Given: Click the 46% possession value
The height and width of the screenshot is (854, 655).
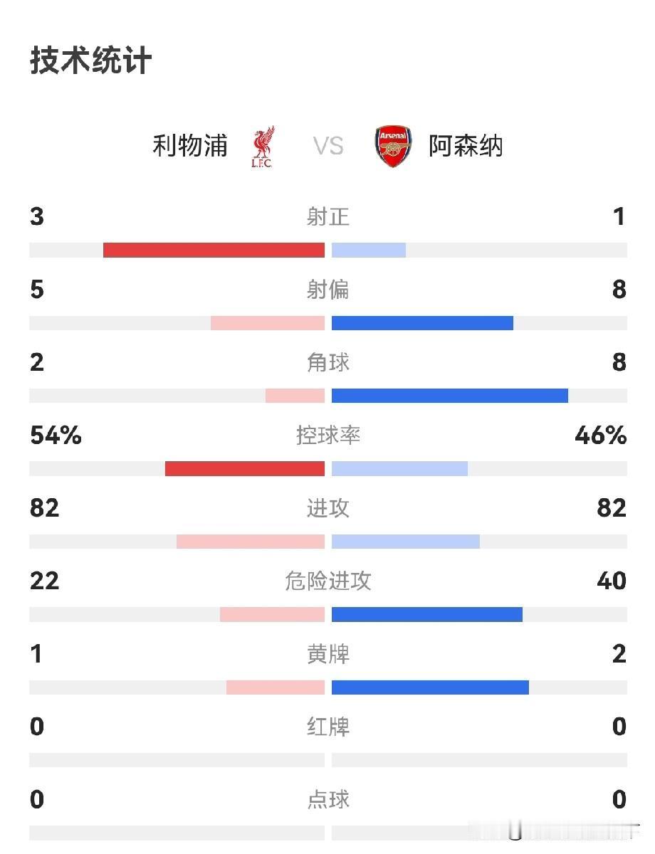Looking at the screenshot, I should [x=601, y=435].
